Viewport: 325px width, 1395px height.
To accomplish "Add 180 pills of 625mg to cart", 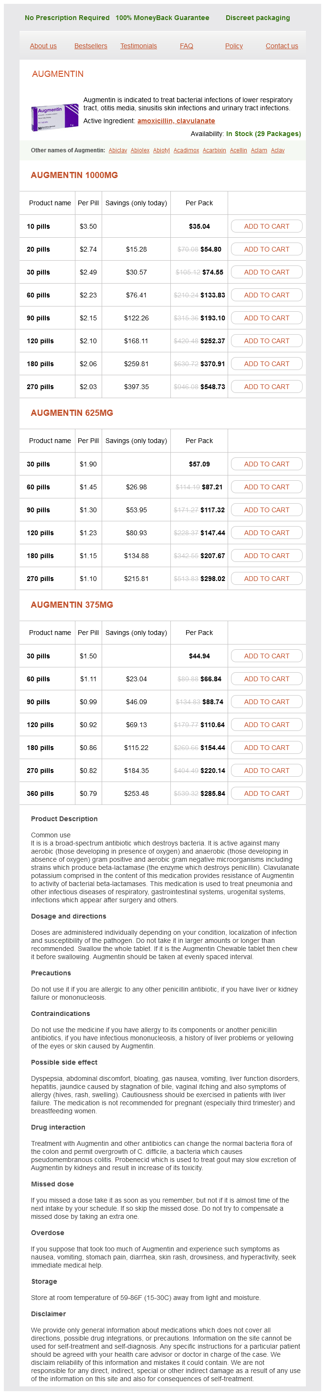I will point(266,556).
